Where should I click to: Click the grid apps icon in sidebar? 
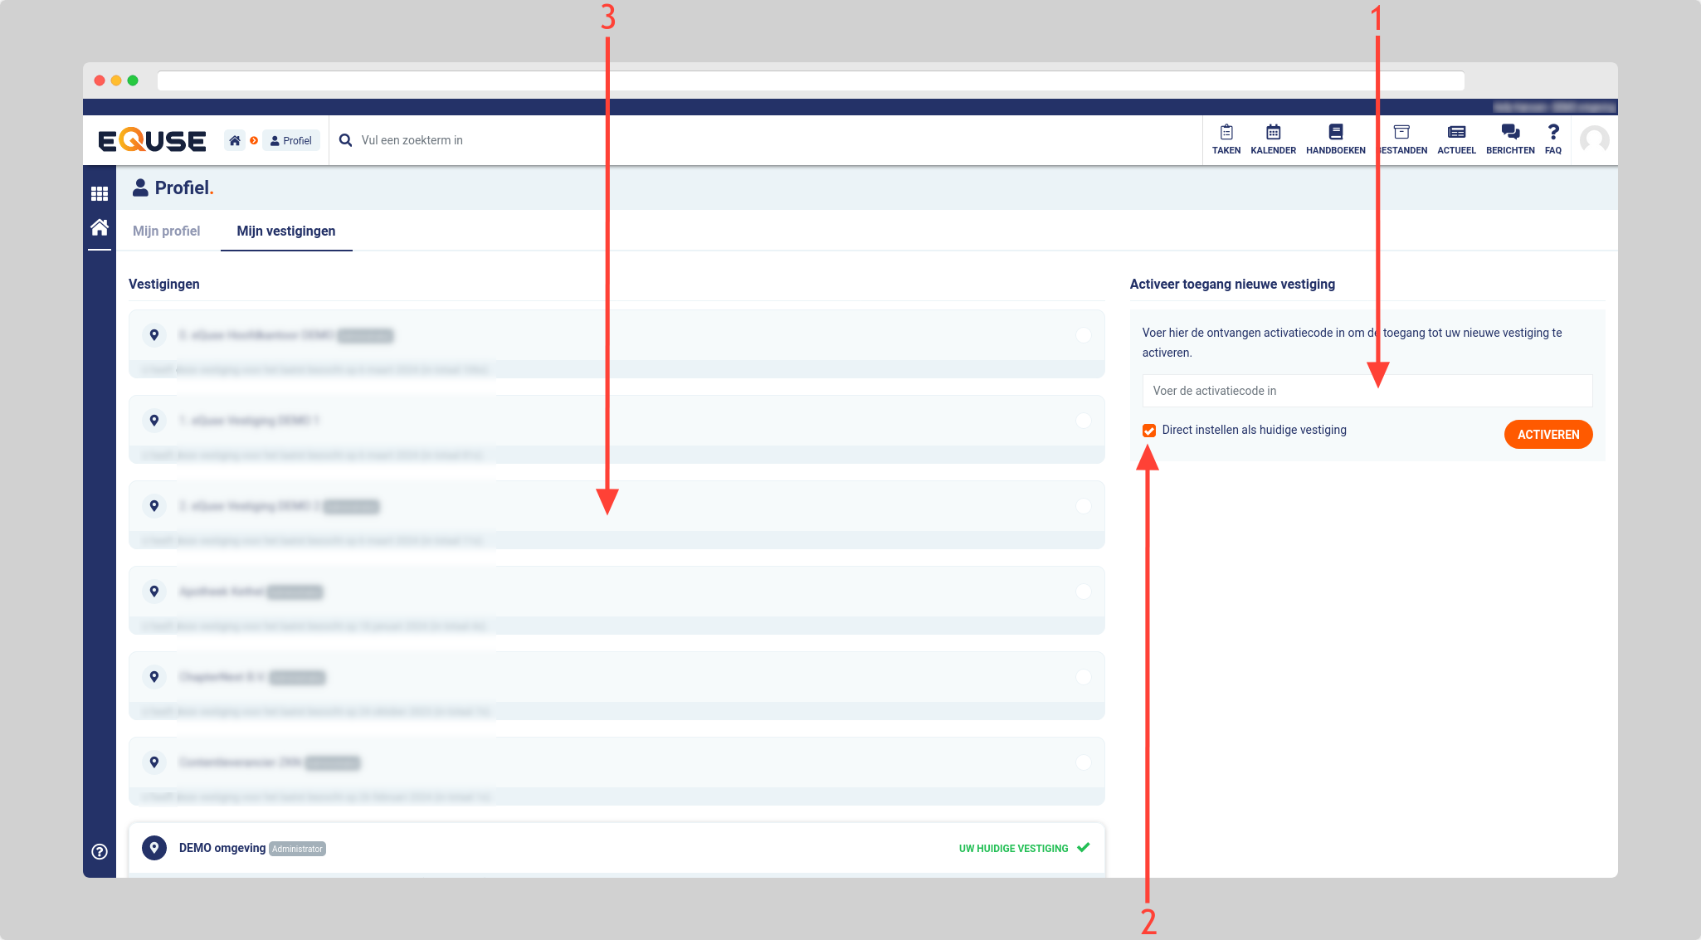[x=100, y=193]
